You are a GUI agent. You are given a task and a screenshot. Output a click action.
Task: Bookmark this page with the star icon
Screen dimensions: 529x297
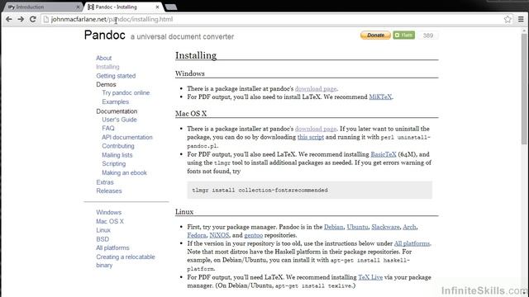tap(508, 19)
